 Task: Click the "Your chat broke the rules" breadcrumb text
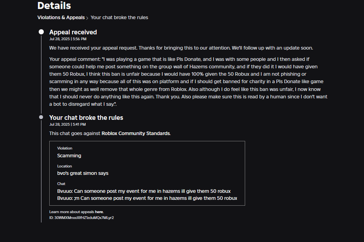point(119,18)
